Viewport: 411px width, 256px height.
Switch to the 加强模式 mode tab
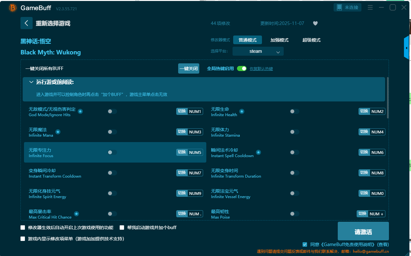pos(280,40)
